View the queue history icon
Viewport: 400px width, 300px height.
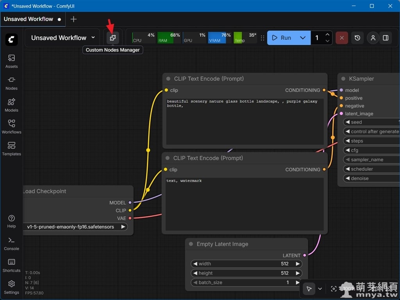pyautogui.click(x=357, y=38)
